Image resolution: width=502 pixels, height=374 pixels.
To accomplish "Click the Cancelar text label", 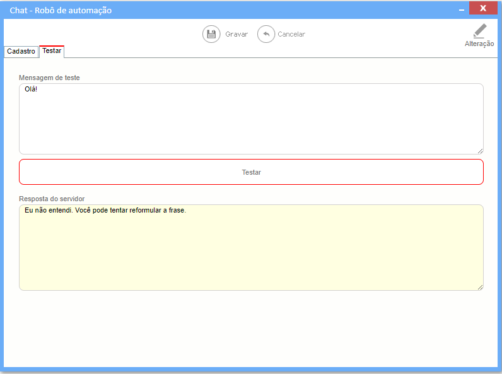I will [x=291, y=34].
